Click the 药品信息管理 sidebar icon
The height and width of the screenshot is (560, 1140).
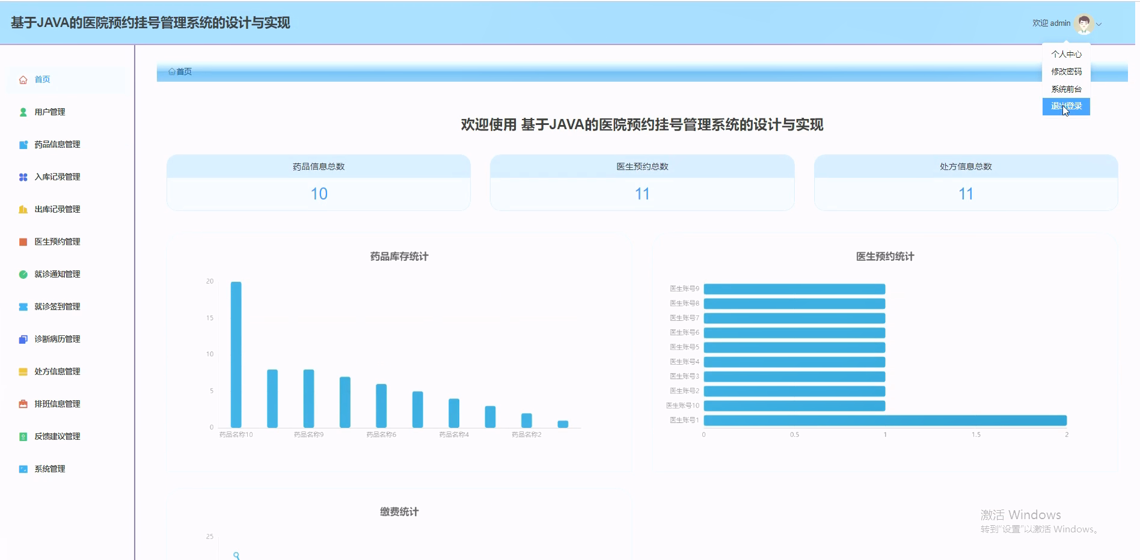[x=23, y=145]
